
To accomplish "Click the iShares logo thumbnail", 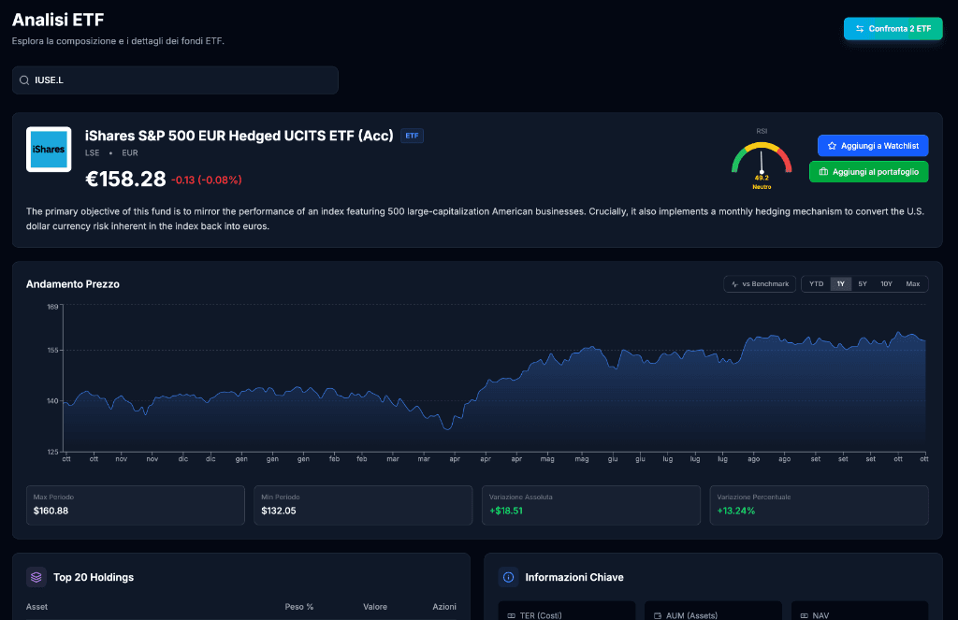I will pos(49,149).
